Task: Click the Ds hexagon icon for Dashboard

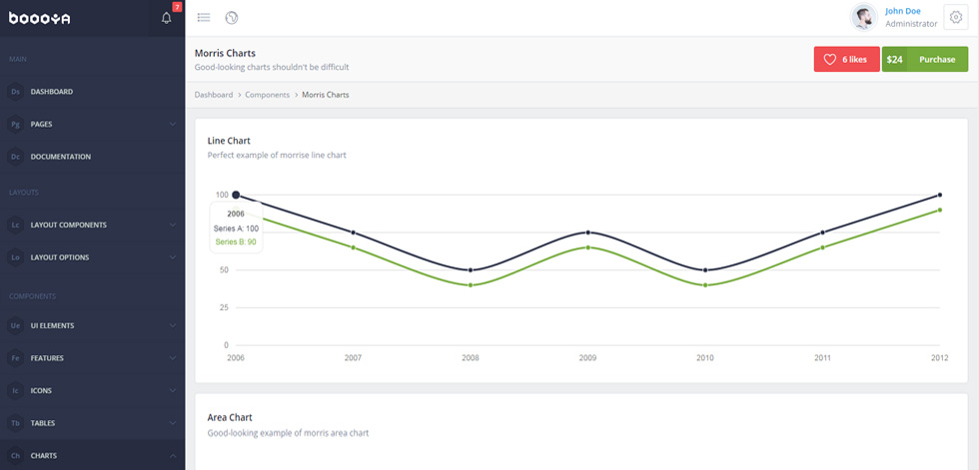Action: coord(16,92)
